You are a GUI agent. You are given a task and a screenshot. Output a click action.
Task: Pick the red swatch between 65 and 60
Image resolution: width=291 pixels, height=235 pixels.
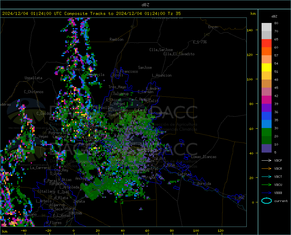(266, 43)
